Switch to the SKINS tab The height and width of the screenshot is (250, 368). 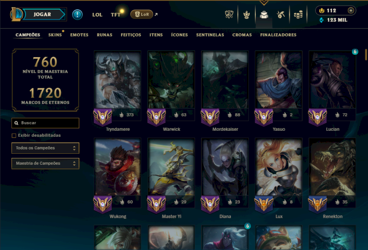pyautogui.click(x=55, y=35)
